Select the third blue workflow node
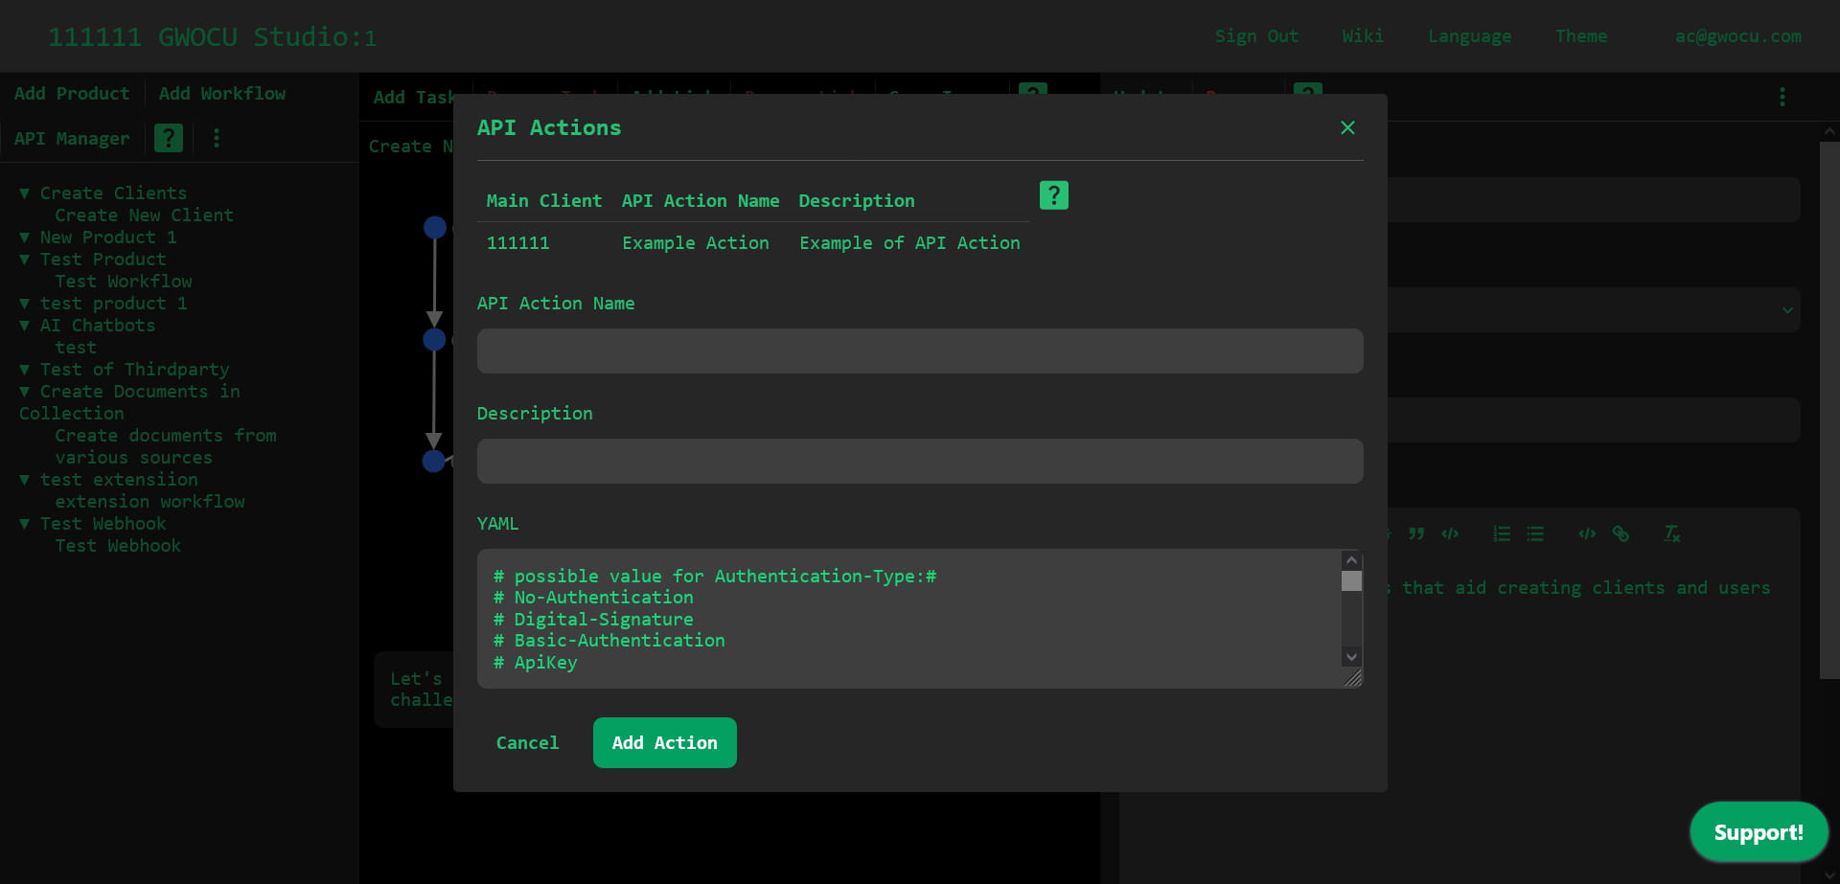This screenshot has height=884, width=1840. click(x=434, y=461)
